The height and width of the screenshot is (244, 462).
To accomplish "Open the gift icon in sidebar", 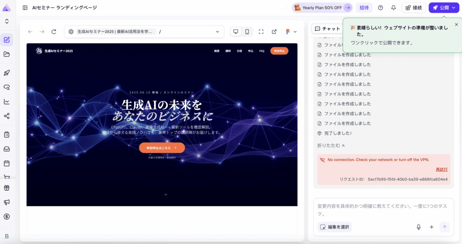I will point(7,188).
